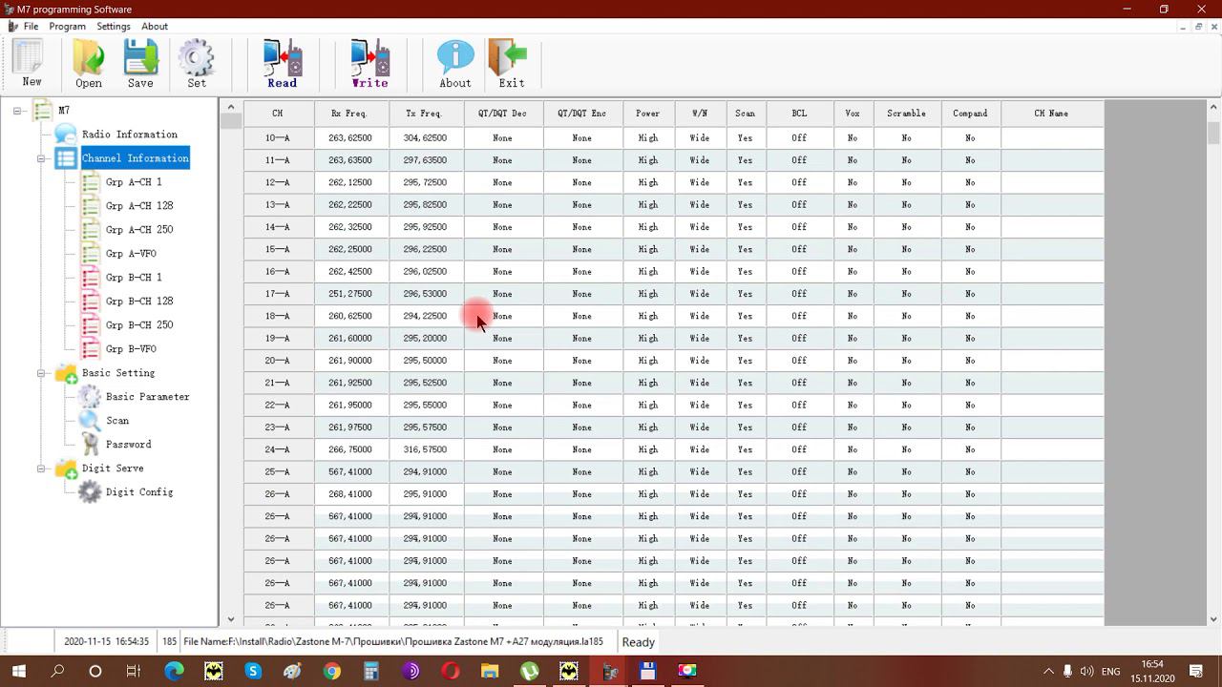The width and height of the screenshot is (1222, 687).
Task: Click the Scramble column header
Action: tap(906, 114)
